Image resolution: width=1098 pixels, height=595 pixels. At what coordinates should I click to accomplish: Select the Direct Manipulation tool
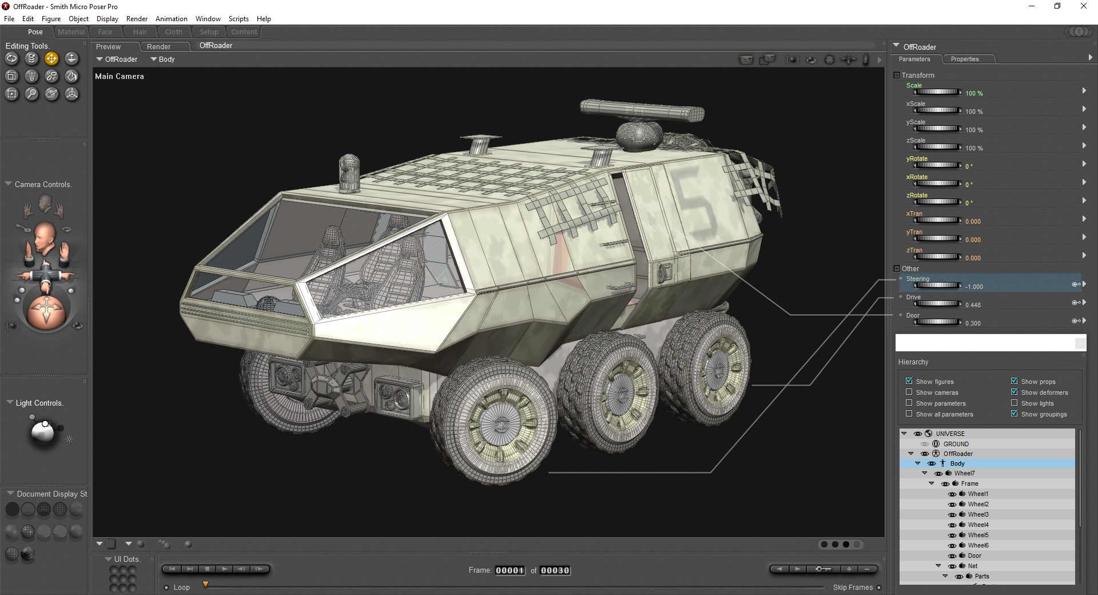tap(71, 94)
